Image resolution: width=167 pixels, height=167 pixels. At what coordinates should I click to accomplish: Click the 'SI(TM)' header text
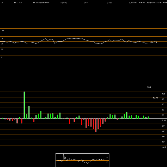[63, 3]
